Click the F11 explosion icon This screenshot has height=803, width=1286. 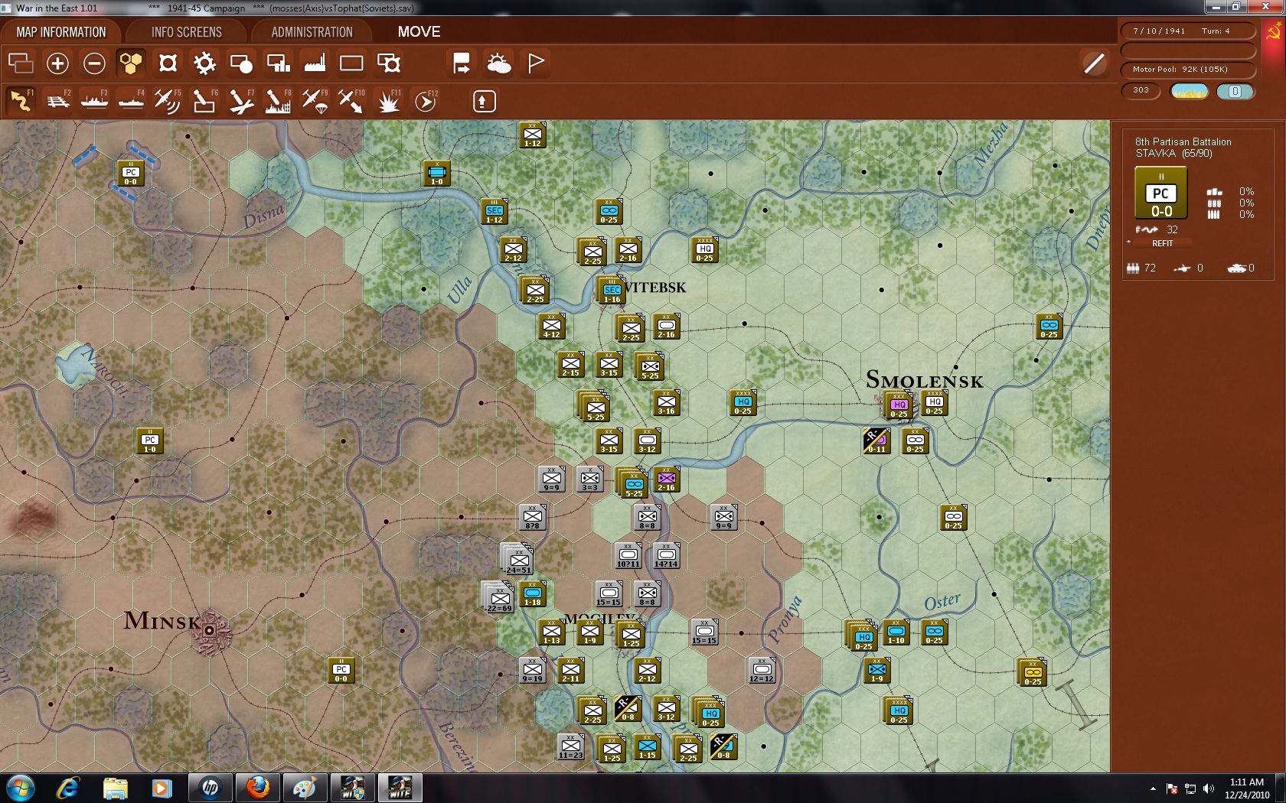tap(388, 101)
